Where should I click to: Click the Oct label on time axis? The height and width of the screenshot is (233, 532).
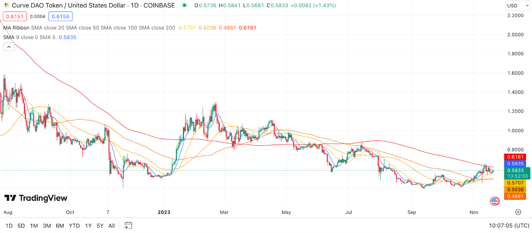point(70,212)
